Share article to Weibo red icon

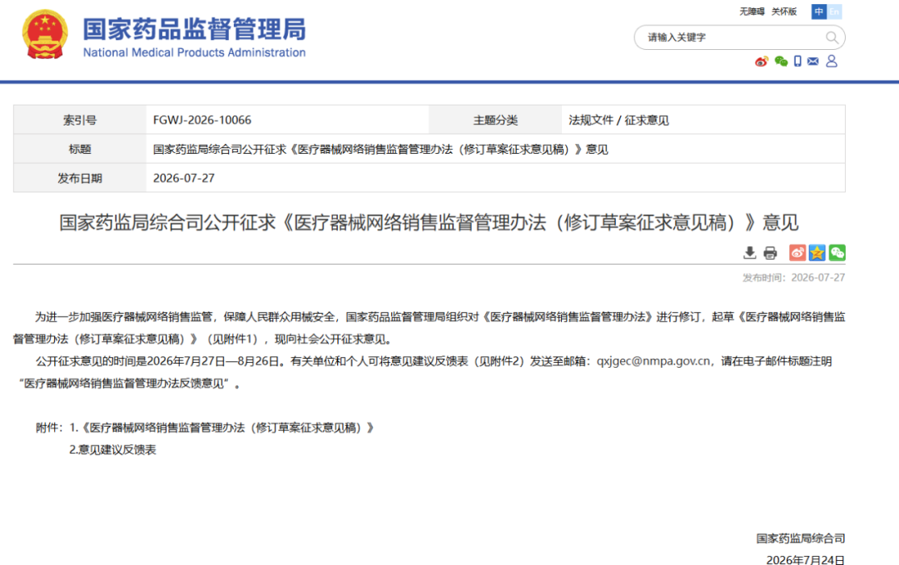[797, 253]
